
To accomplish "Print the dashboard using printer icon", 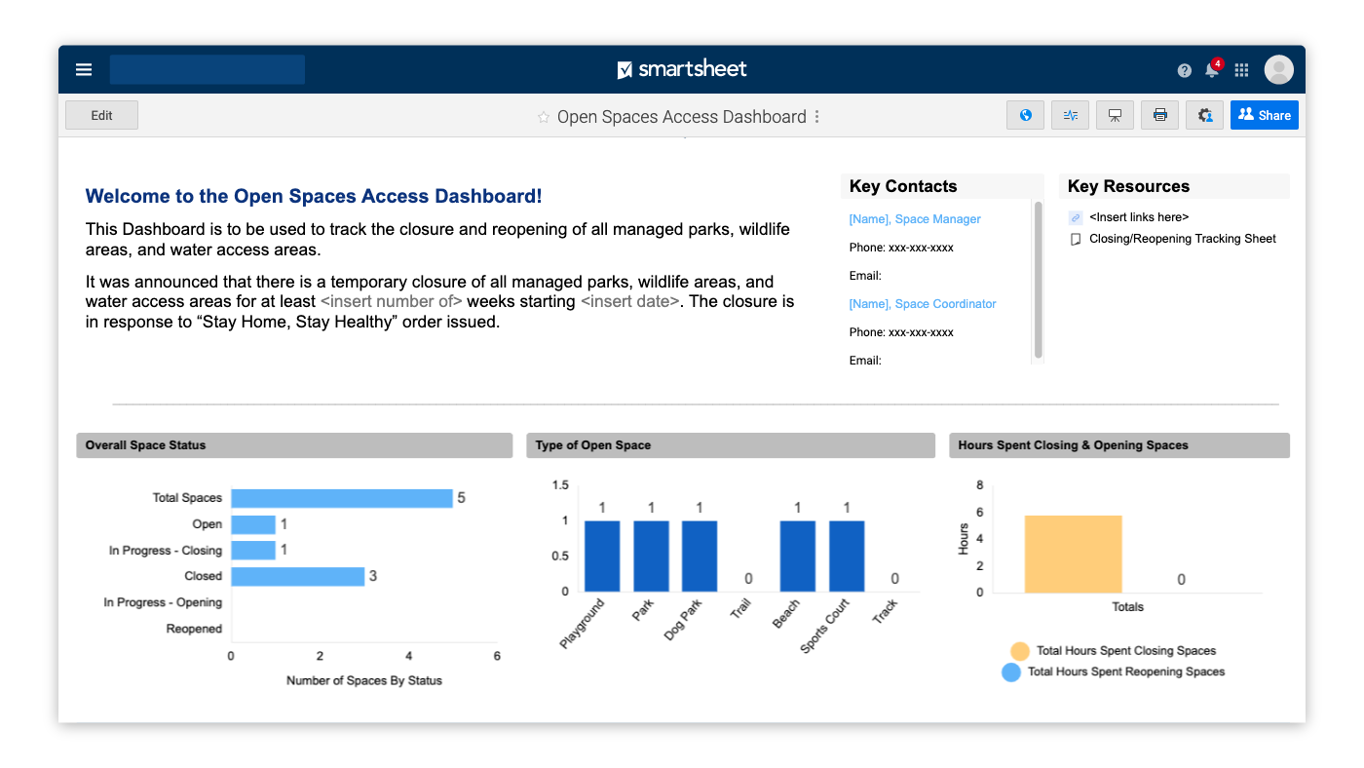I will [1159, 115].
